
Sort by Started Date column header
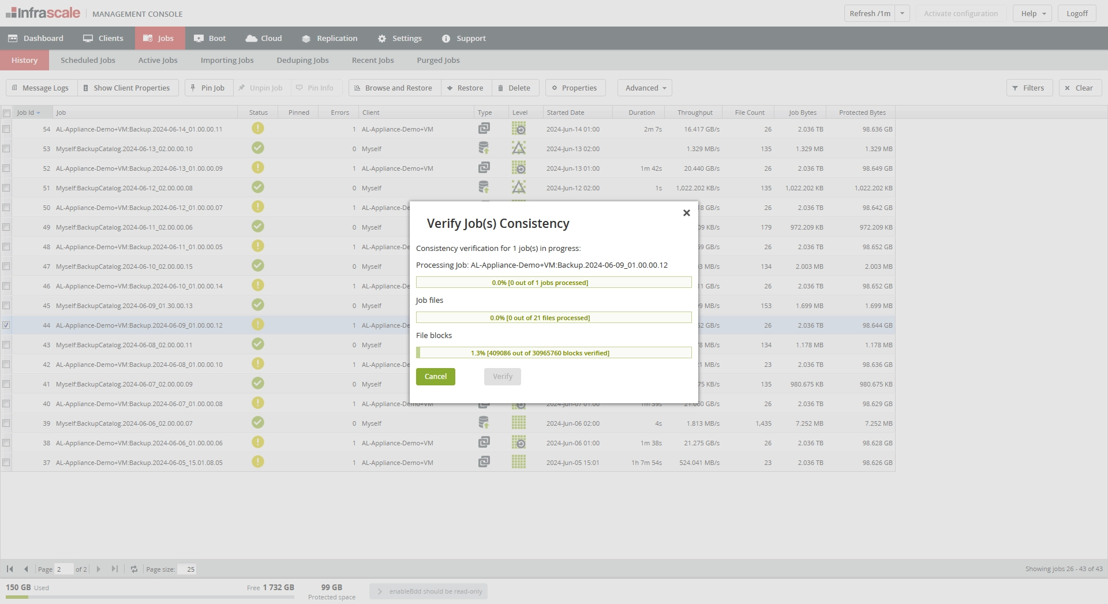tap(577, 112)
